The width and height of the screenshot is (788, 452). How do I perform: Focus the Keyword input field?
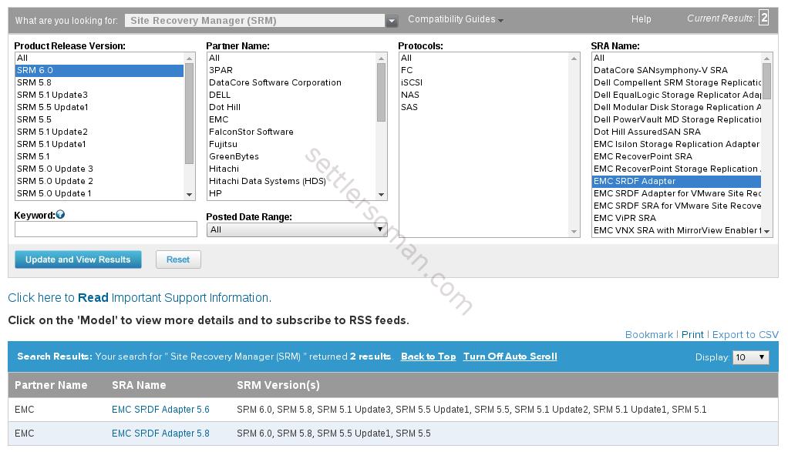pyautogui.click(x=106, y=229)
